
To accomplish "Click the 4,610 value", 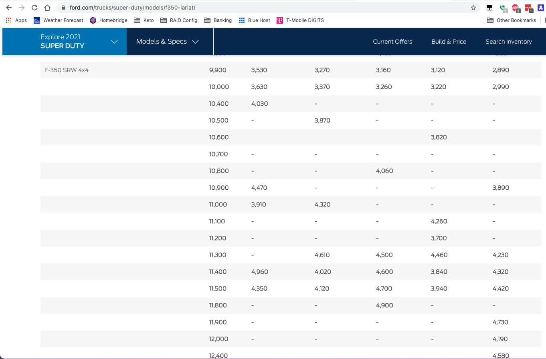I will coord(322,255).
